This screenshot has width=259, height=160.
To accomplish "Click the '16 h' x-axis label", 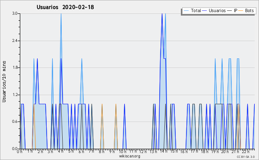I will point(184,151).
